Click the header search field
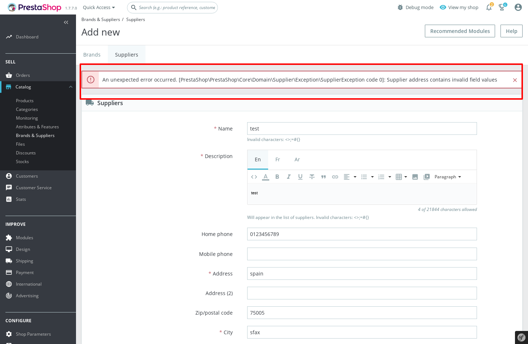The width and height of the screenshot is (528, 344). 172,7
